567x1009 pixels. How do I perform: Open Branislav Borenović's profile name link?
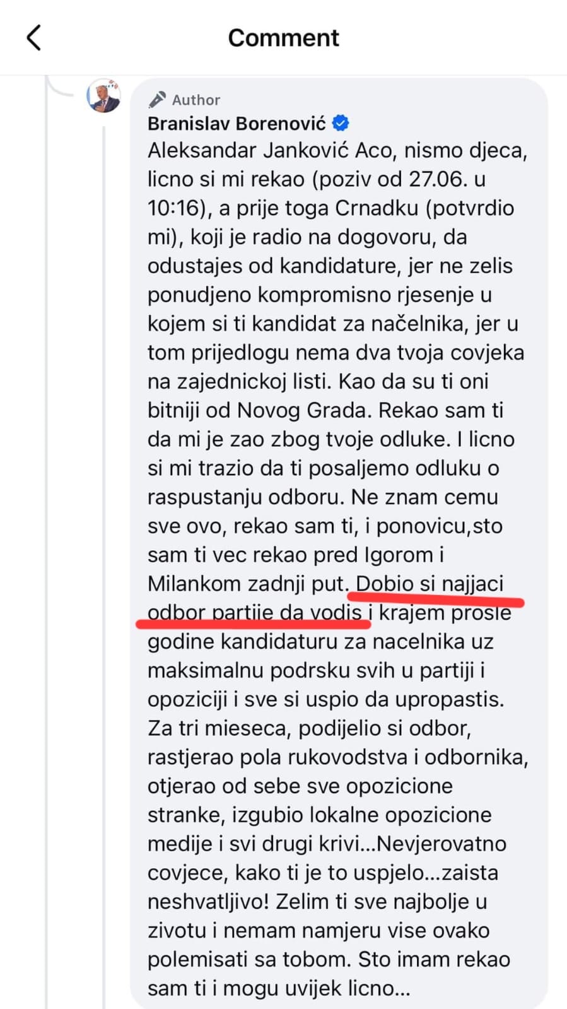point(237,123)
